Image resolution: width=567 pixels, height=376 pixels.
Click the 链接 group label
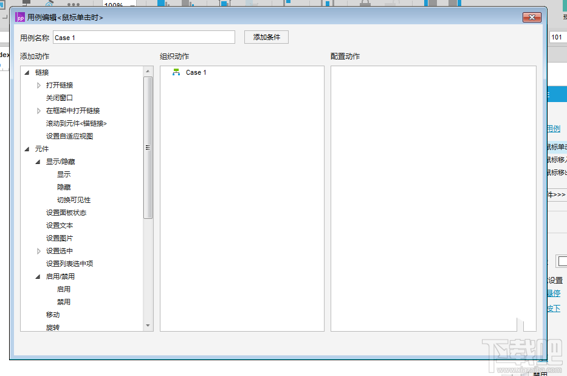click(42, 73)
